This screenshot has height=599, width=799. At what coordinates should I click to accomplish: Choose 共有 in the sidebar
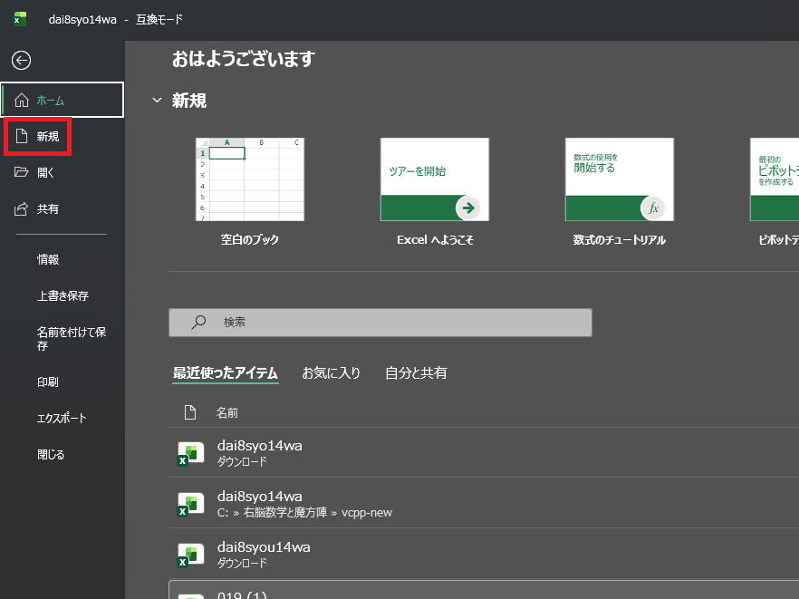pos(47,209)
